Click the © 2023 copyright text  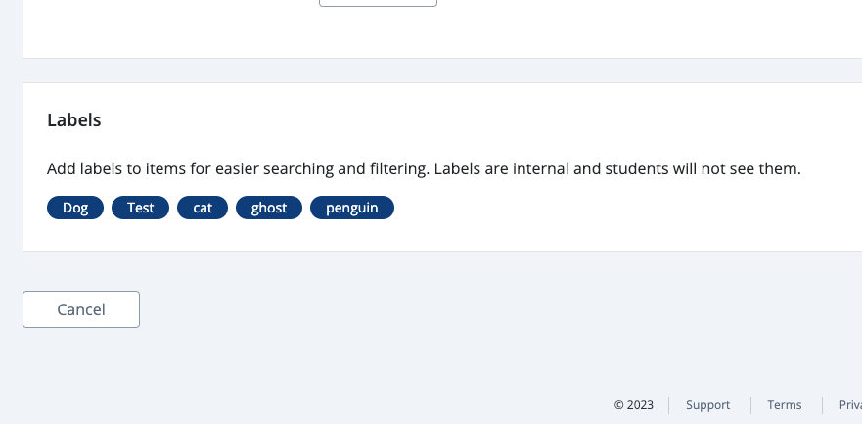pyautogui.click(x=634, y=405)
